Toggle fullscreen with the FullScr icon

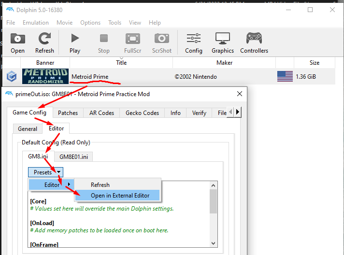coord(133,39)
